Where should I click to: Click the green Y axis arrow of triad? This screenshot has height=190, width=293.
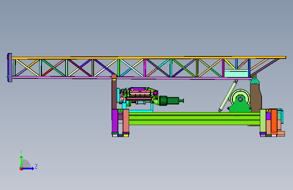(22, 162)
